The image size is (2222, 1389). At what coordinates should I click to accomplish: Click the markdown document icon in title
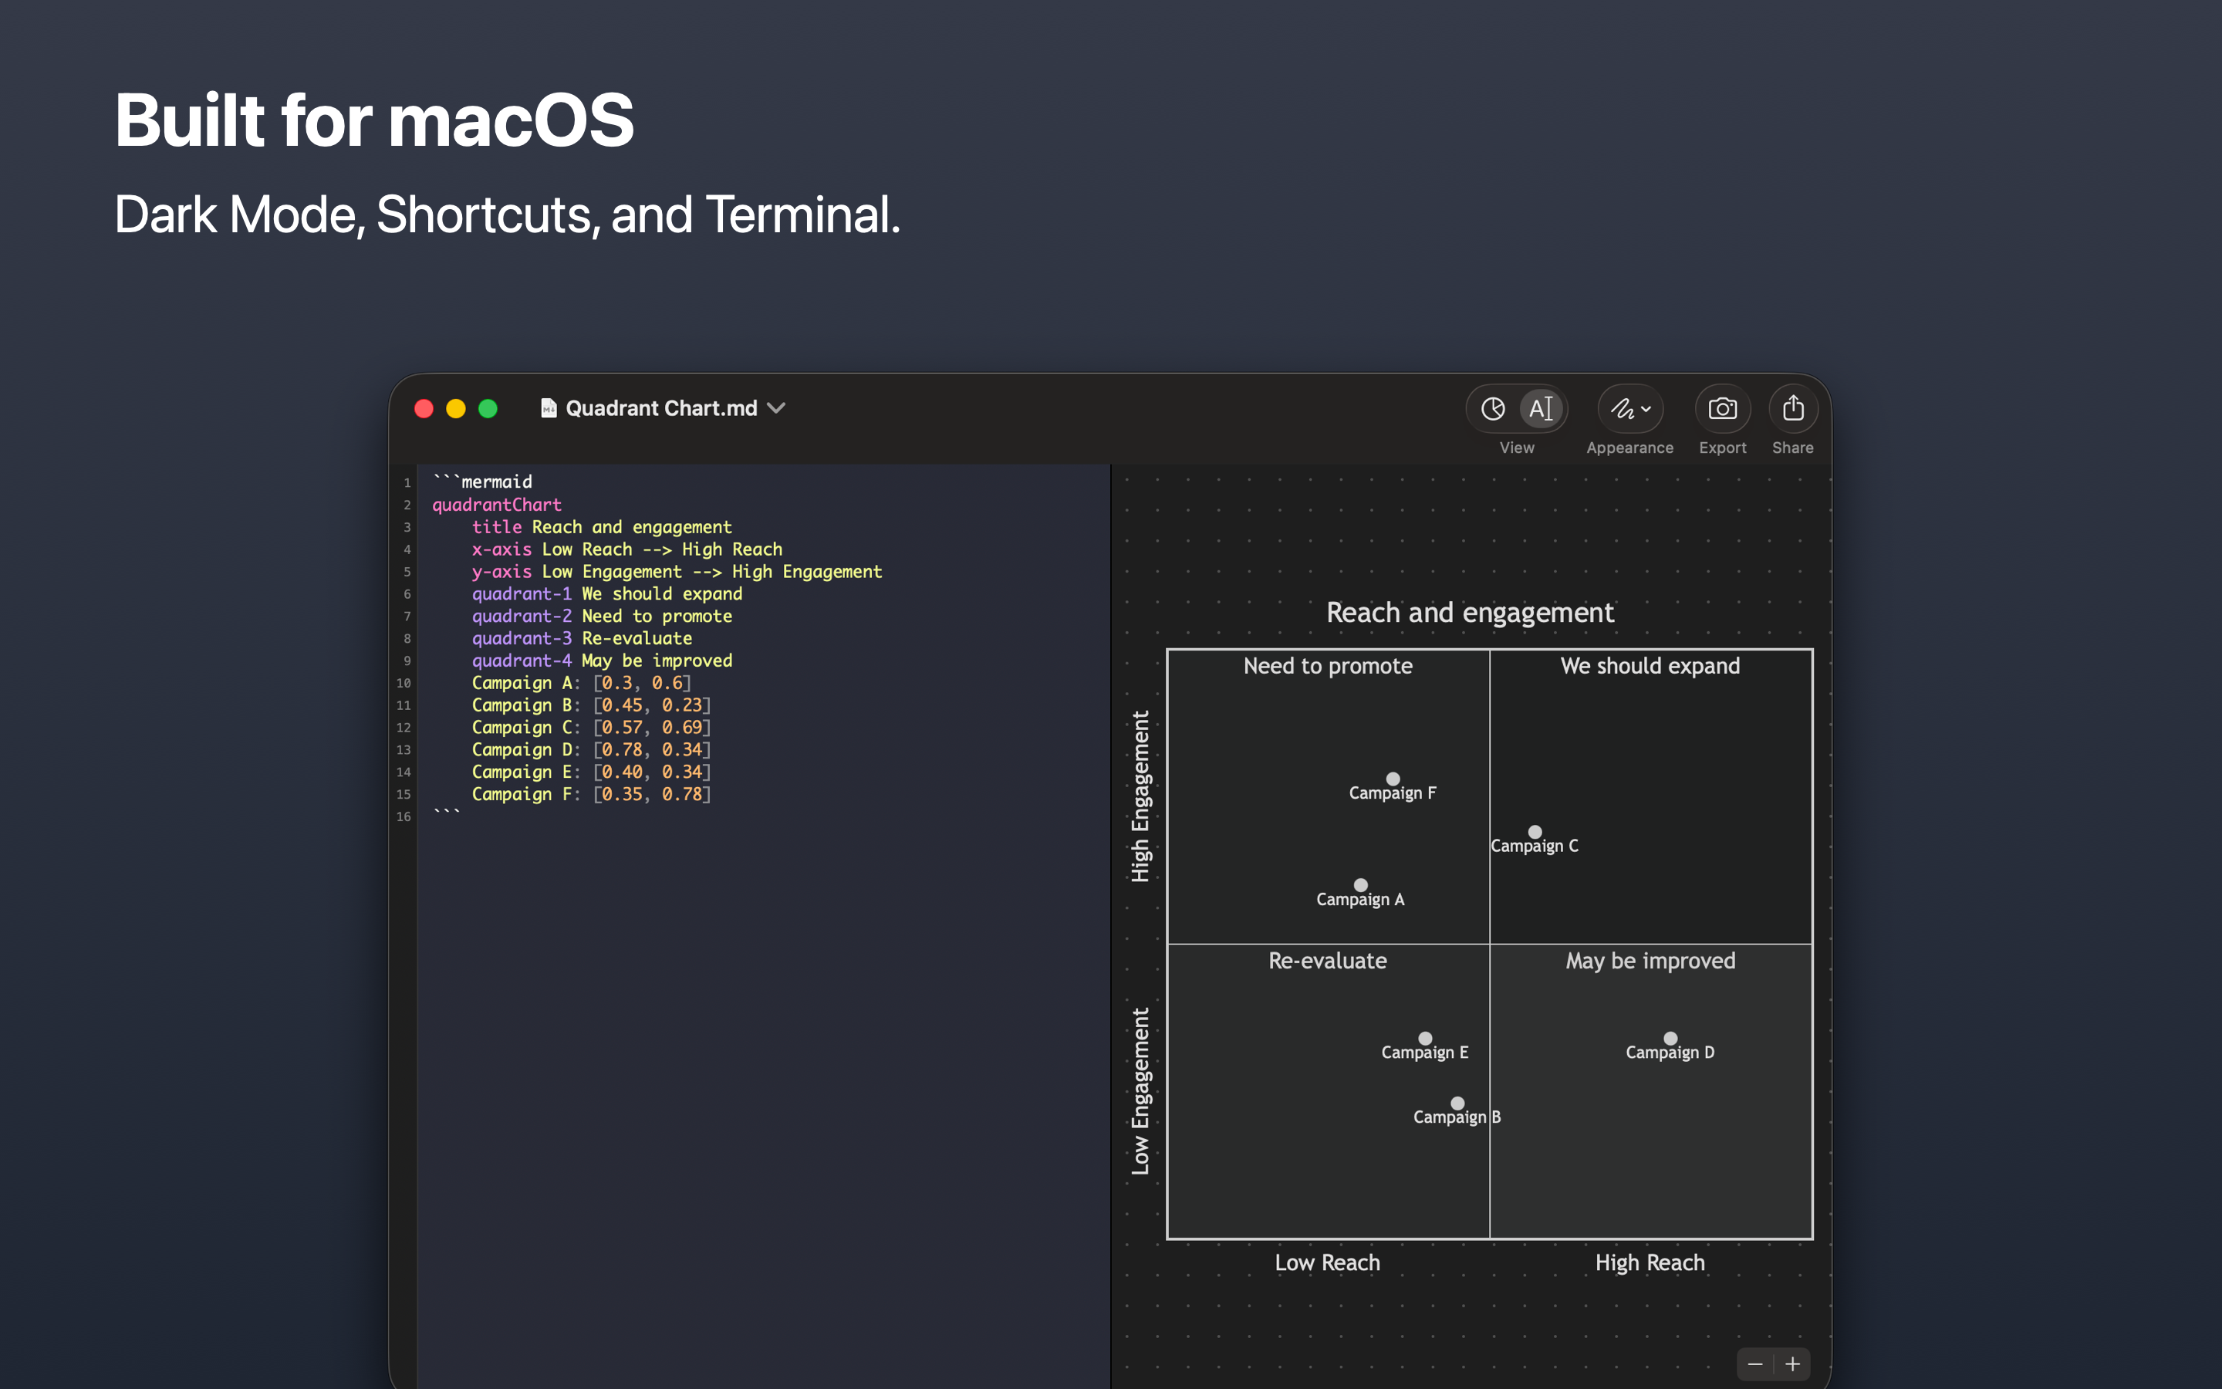548,409
